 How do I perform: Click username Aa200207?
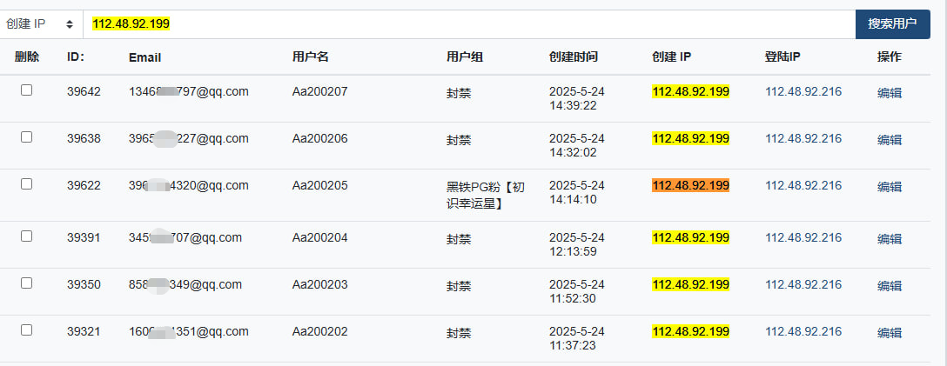pos(320,91)
